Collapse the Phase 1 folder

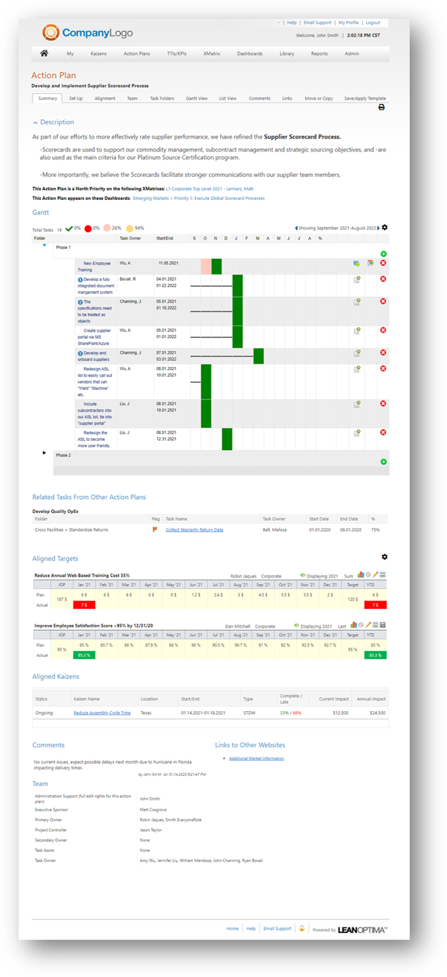44,247
